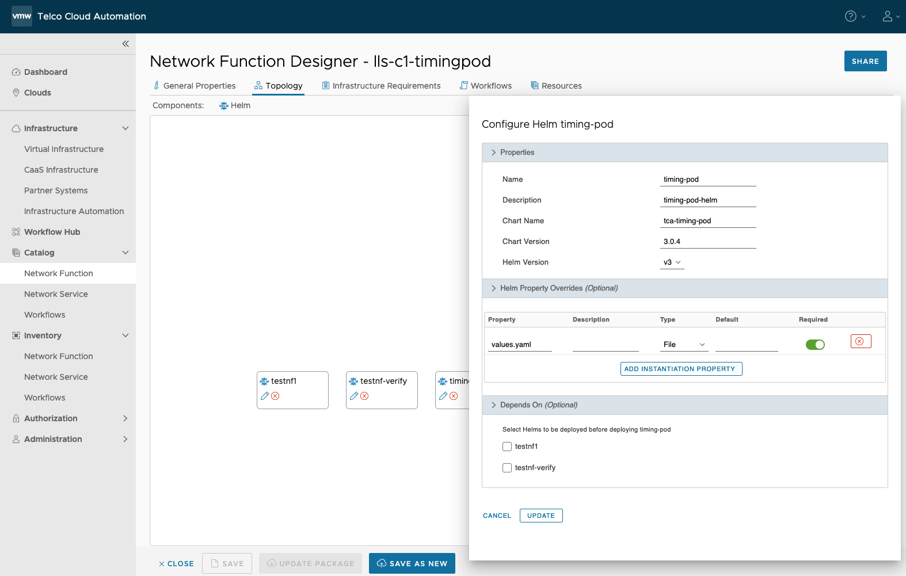Screen dimensions: 906x576
Task: Switch to the General Properties tab
Action: 195,86
